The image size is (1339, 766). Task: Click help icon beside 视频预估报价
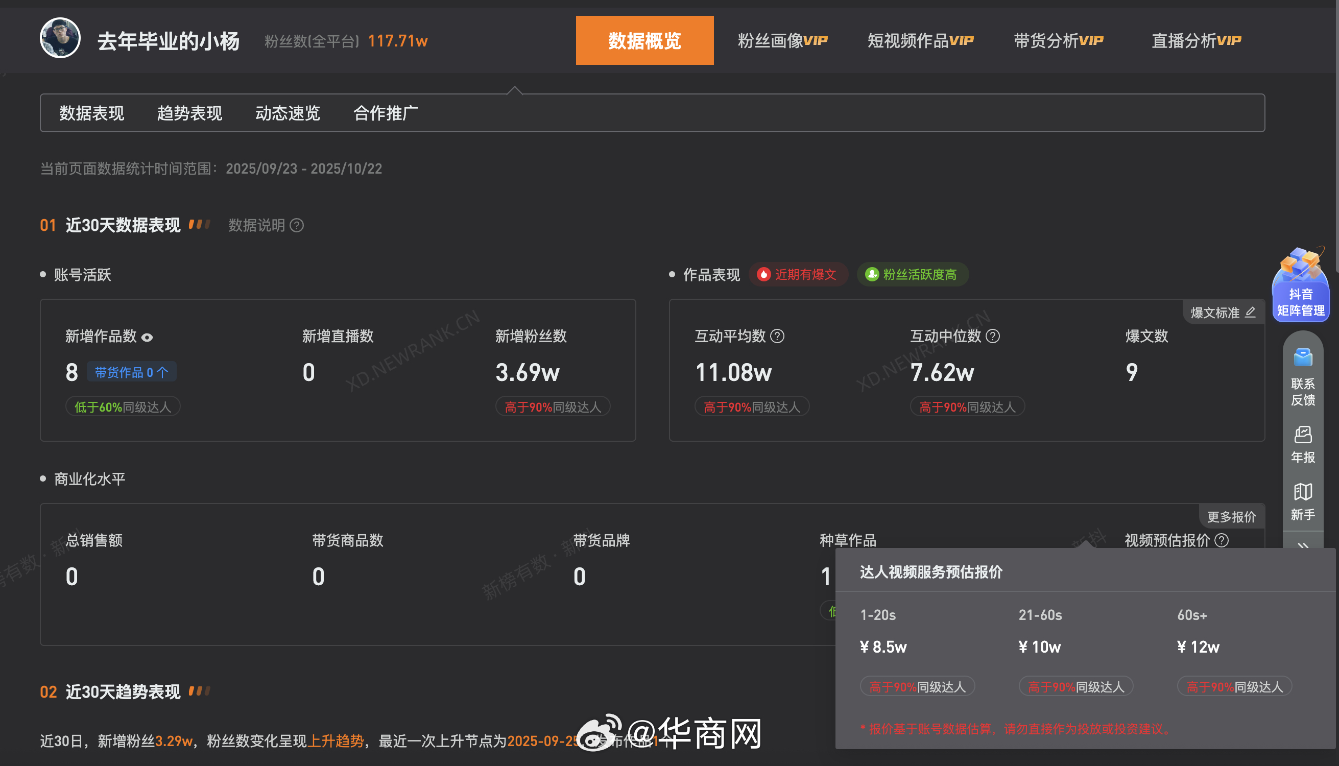coord(1222,540)
